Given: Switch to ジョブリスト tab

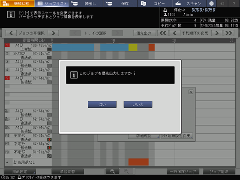Looking at the screenshot, I should pos(52,3).
